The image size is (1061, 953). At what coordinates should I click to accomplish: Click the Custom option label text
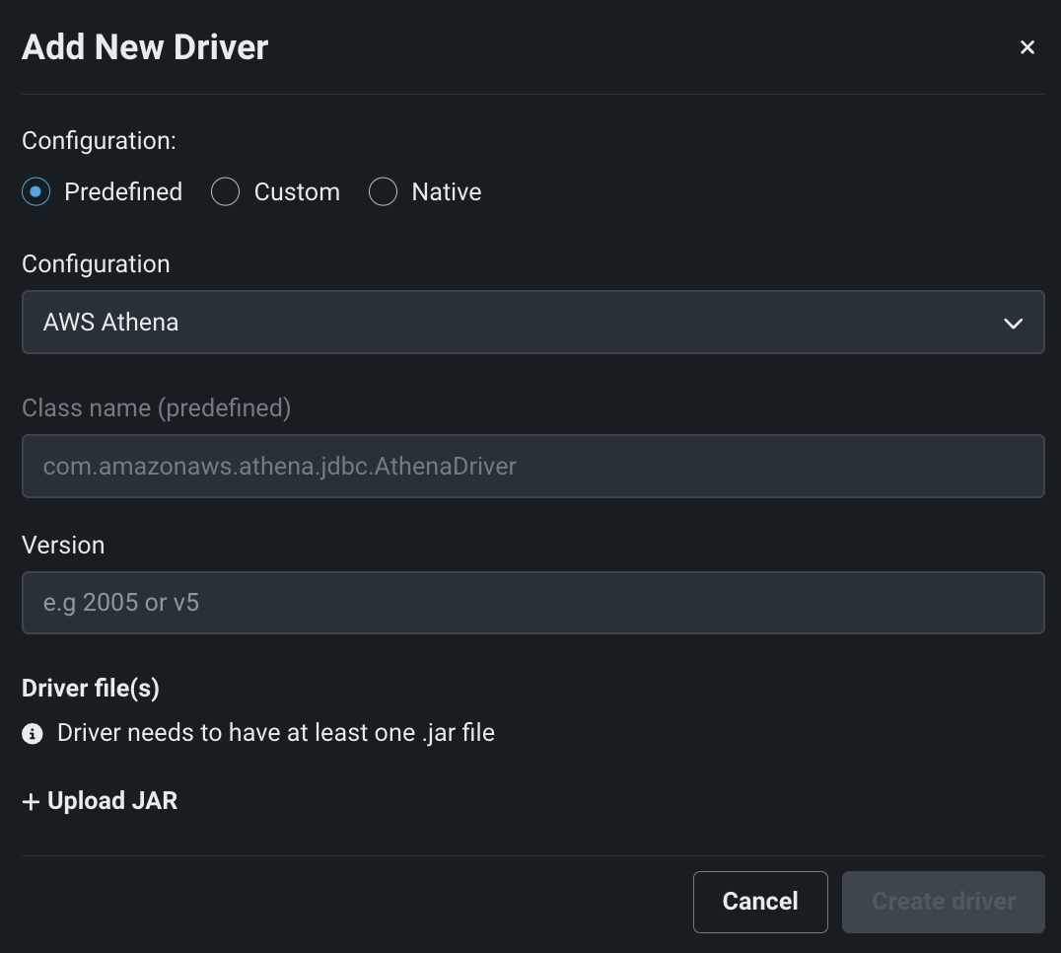point(297,191)
